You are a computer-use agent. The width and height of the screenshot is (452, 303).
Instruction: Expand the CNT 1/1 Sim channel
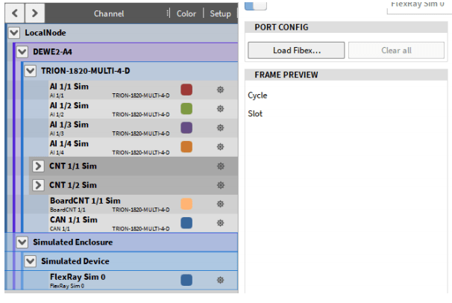[39, 166]
